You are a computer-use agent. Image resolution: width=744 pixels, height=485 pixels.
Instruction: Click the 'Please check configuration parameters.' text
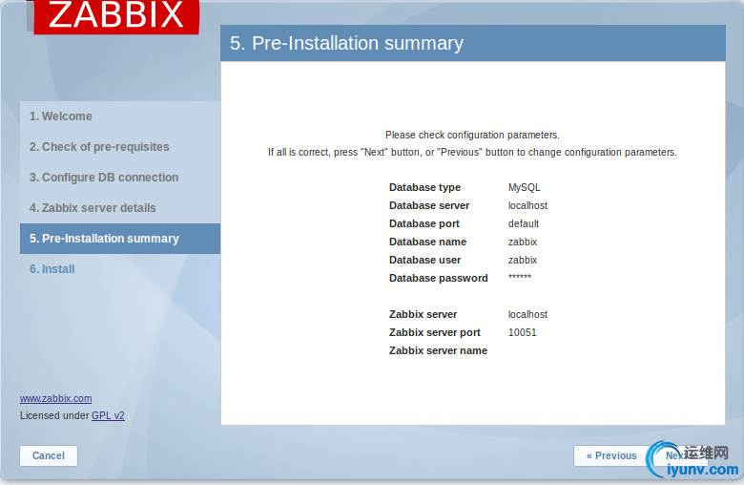(x=472, y=135)
